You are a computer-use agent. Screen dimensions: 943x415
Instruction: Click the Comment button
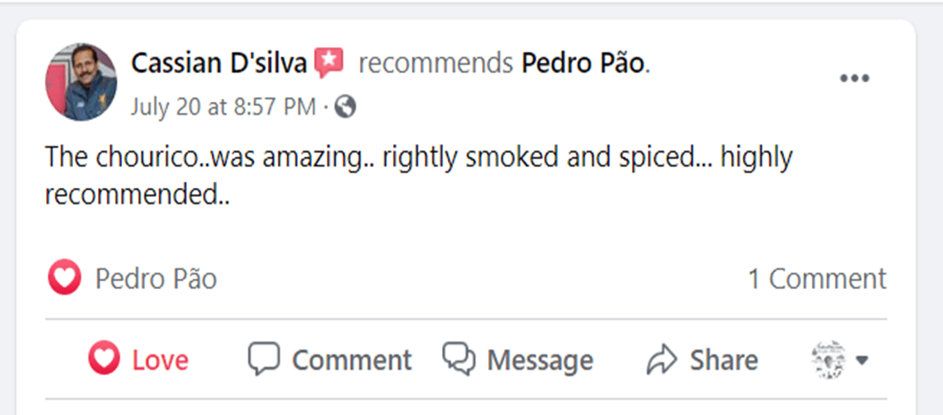coord(330,360)
